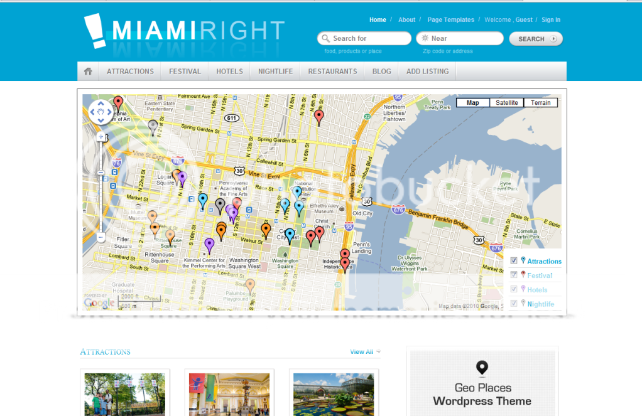Click the Near zip code input field

460,38
